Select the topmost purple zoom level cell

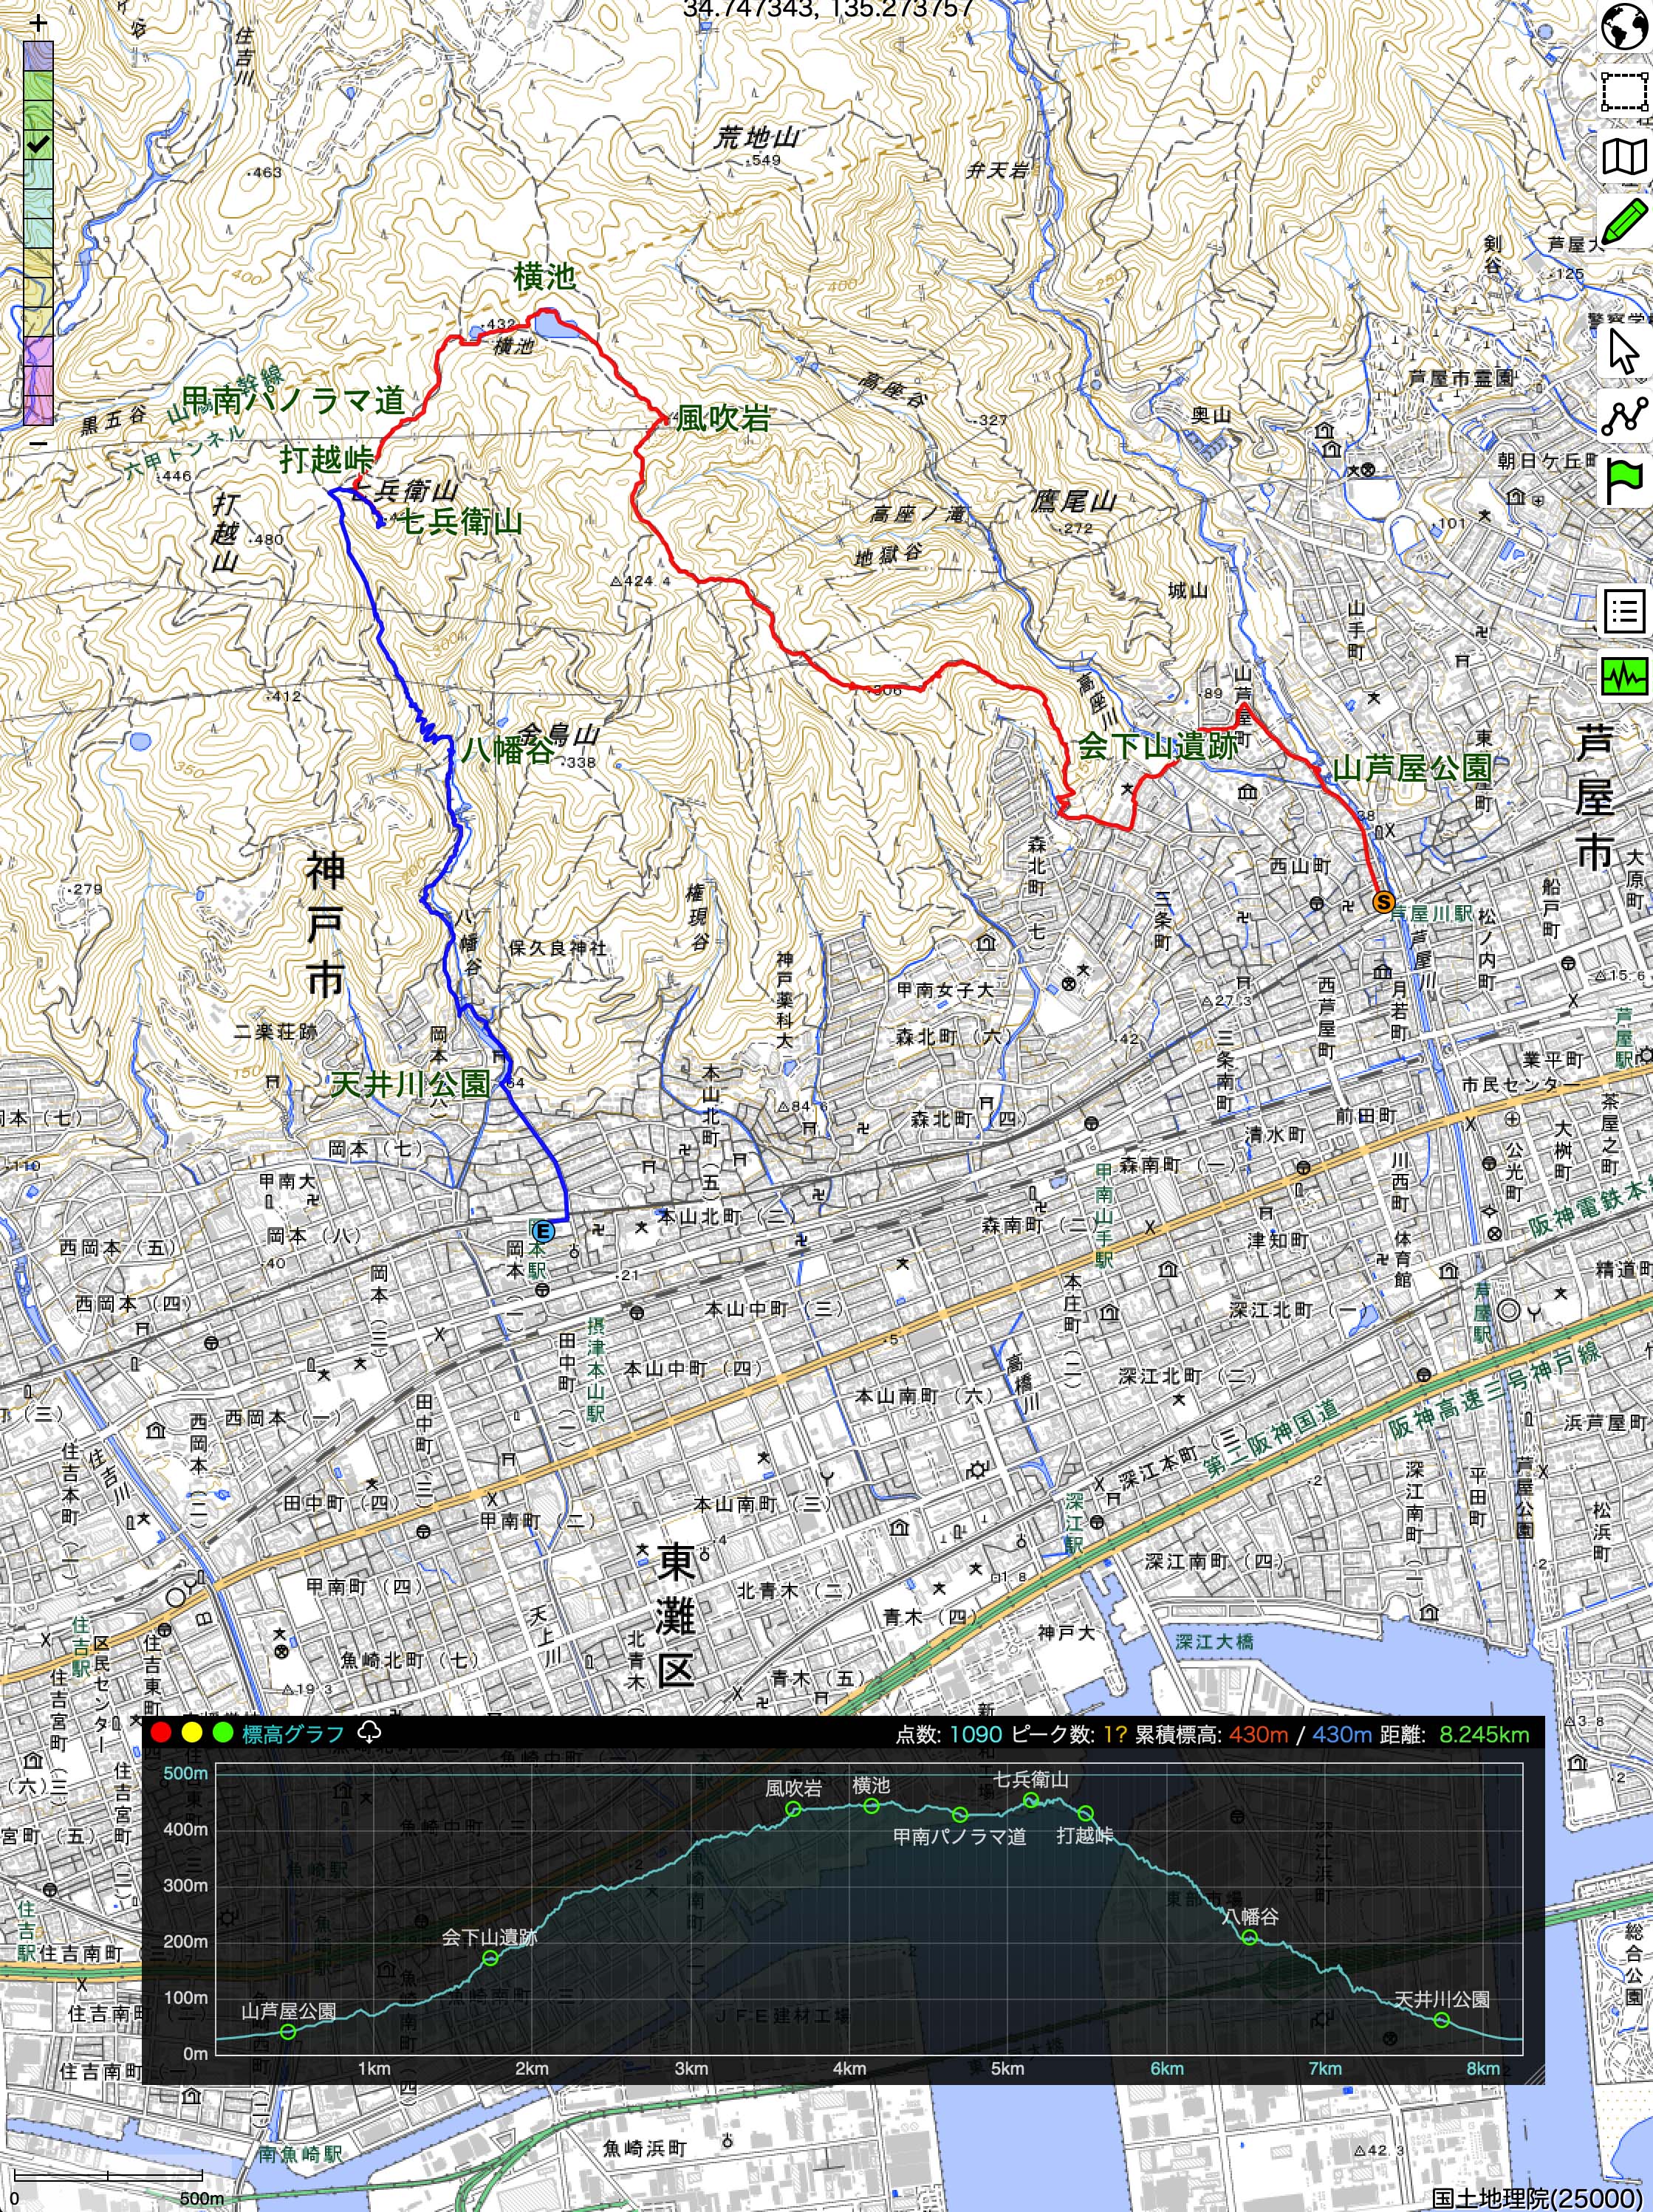[38, 55]
